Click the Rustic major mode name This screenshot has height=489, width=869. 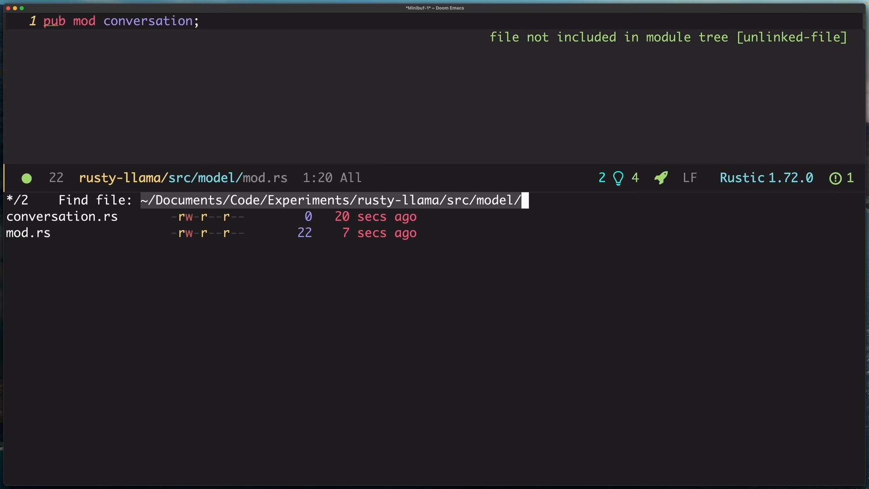tap(742, 178)
